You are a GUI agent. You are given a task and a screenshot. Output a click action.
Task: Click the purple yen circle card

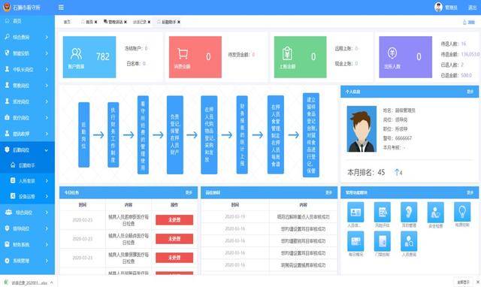click(406, 57)
